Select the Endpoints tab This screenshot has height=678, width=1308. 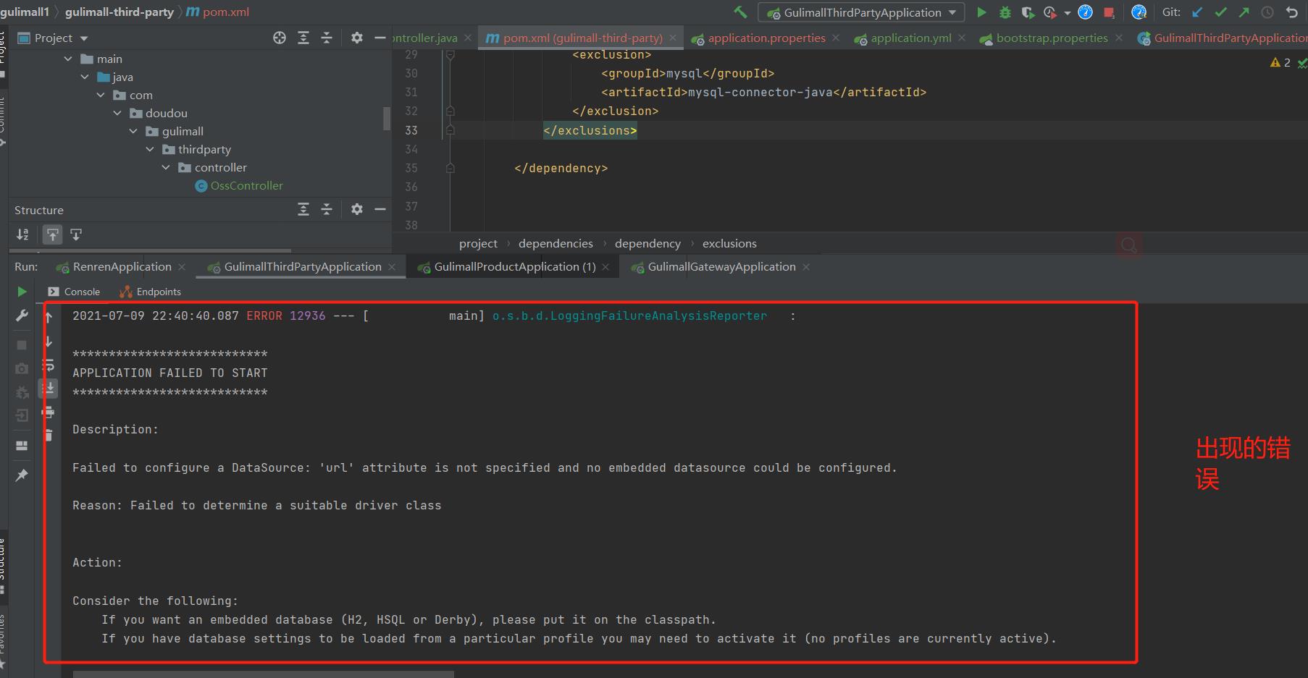click(x=150, y=292)
